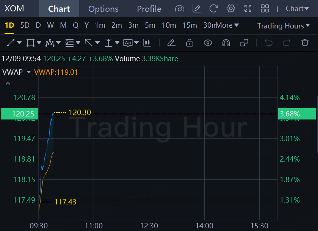The height and width of the screenshot is (231, 318).
Task: Select the rectangle shape tool
Action: (x=30, y=43)
